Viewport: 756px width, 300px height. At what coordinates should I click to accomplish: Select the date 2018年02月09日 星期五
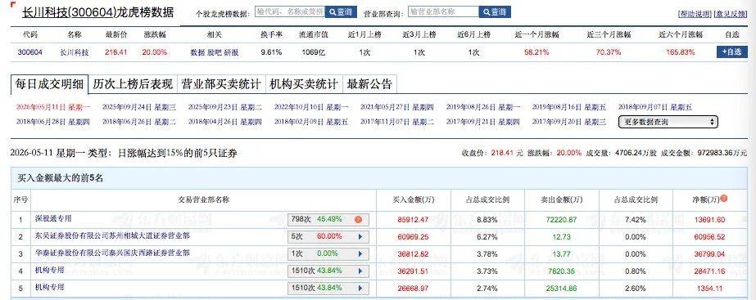tap(311, 122)
